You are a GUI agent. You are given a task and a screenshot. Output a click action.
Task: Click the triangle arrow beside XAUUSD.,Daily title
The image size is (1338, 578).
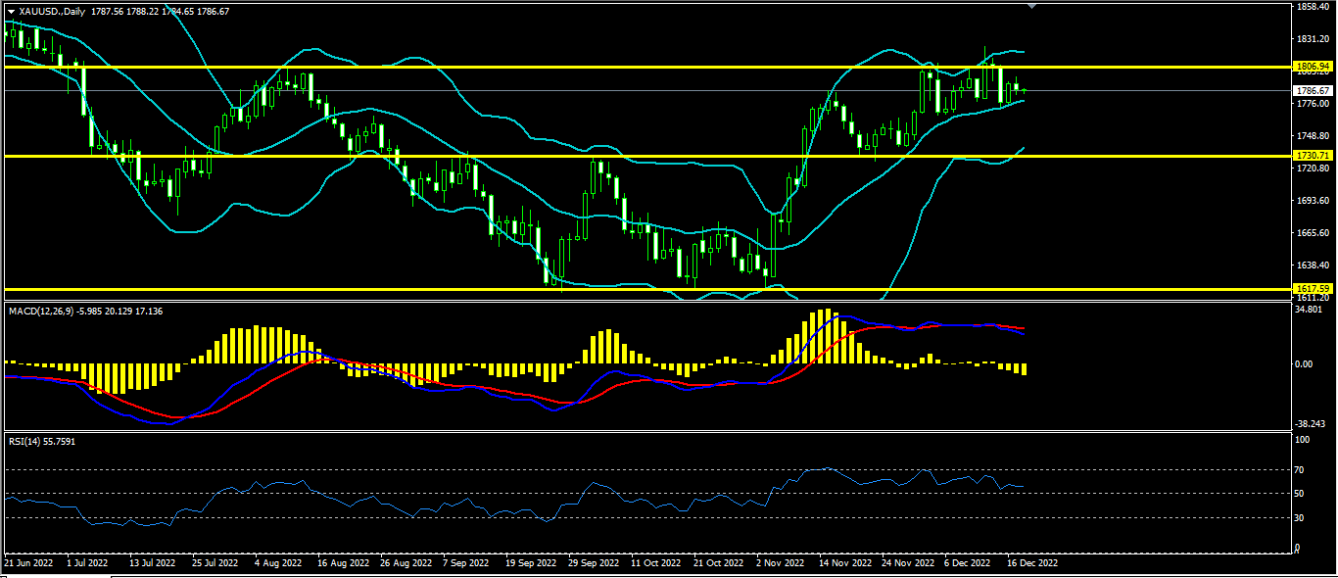pyautogui.click(x=11, y=12)
